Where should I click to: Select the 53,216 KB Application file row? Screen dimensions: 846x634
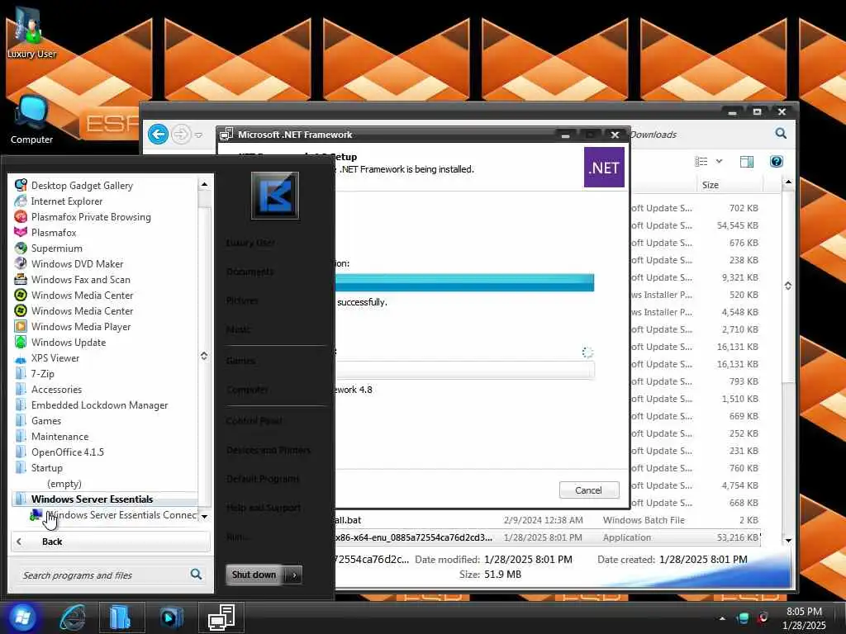point(547,537)
